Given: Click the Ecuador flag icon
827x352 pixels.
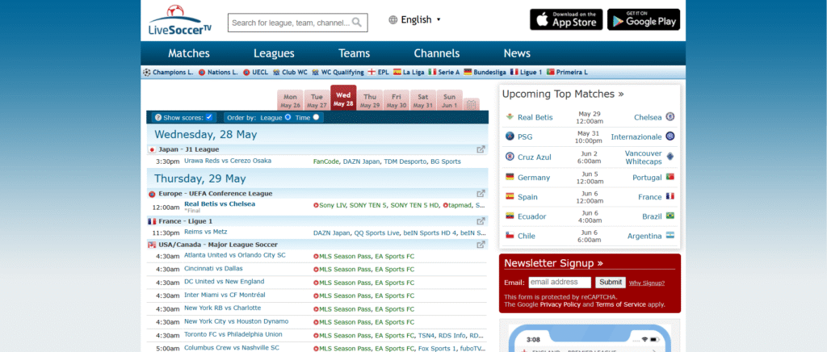Looking at the screenshot, I should tap(510, 216).
